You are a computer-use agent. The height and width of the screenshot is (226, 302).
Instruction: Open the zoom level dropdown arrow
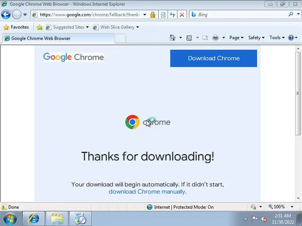tap(292, 207)
